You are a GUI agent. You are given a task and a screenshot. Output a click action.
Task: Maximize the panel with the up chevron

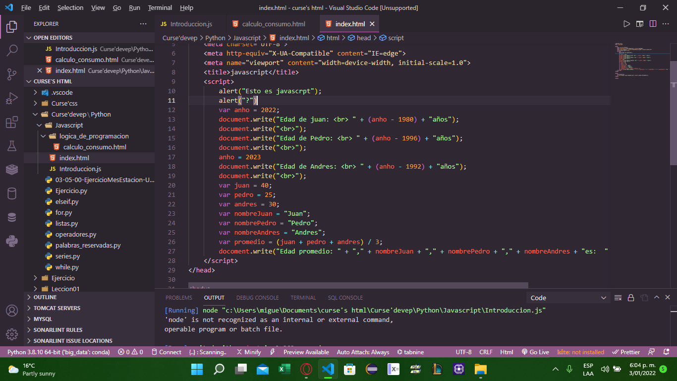click(657, 298)
